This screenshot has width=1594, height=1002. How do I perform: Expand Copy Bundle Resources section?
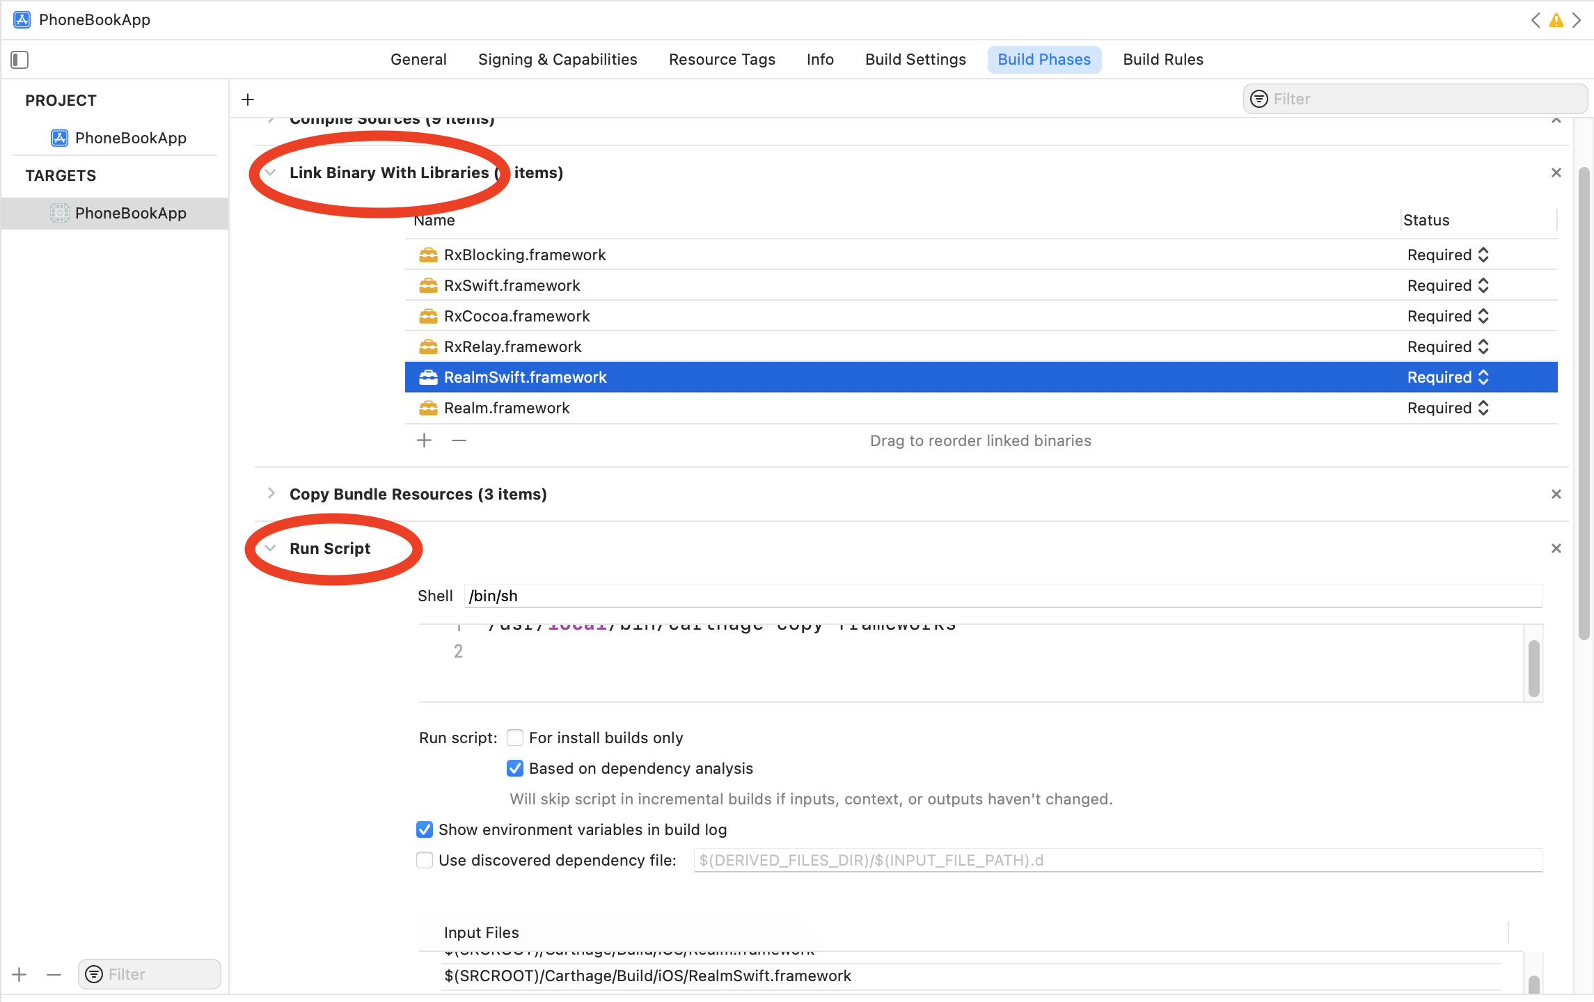pos(271,494)
